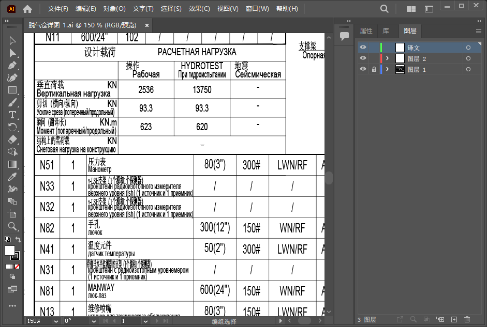The image size is (487, 327).
Task: Unlock 图层 1 via lock icon
Action: tap(374, 69)
